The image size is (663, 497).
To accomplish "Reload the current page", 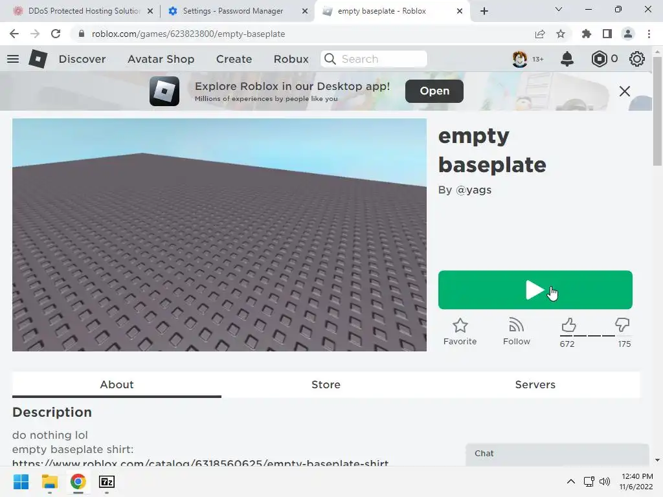I will coord(56,34).
